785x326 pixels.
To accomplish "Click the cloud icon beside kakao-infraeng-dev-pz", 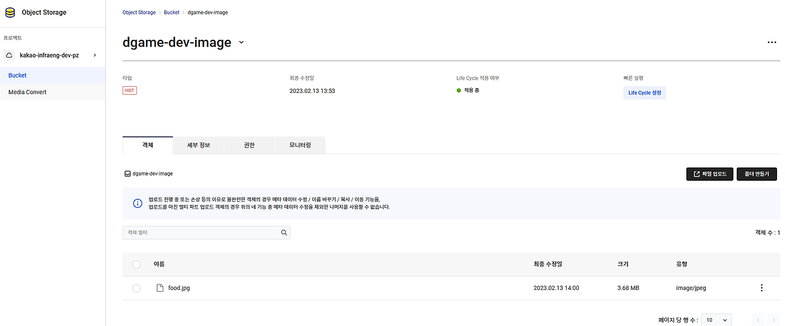I will [x=10, y=55].
